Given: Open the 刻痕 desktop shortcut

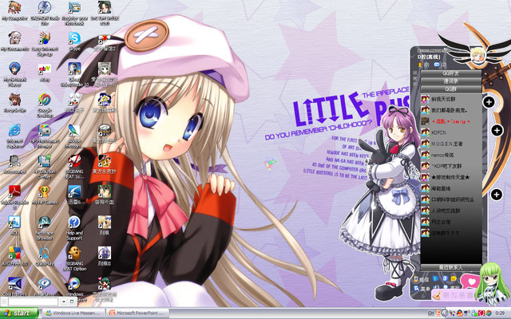Looking at the screenshot, I should pos(105,225).
